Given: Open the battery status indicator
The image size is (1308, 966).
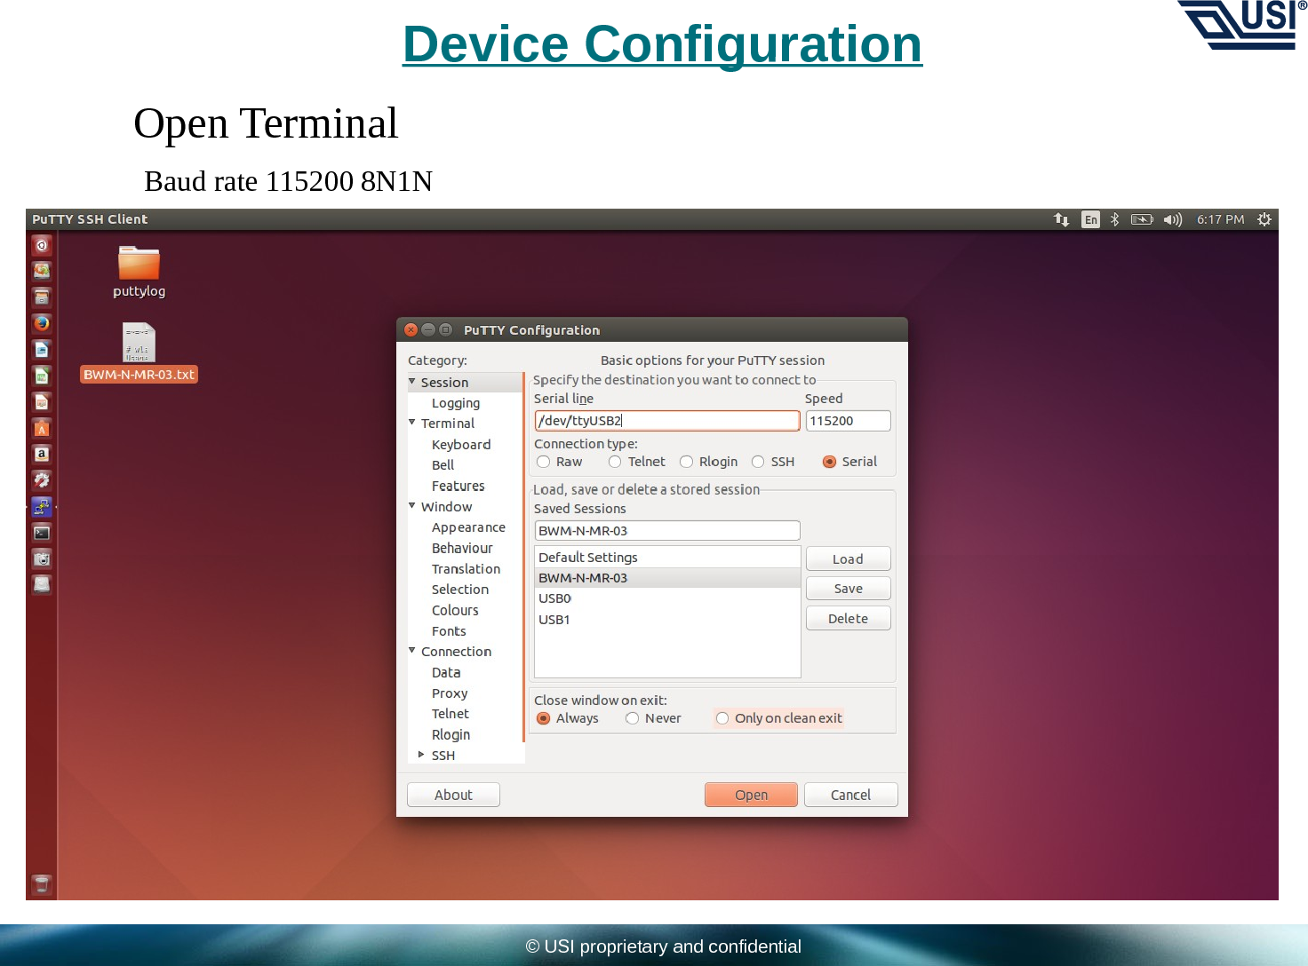Looking at the screenshot, I should pos(1142,219).
